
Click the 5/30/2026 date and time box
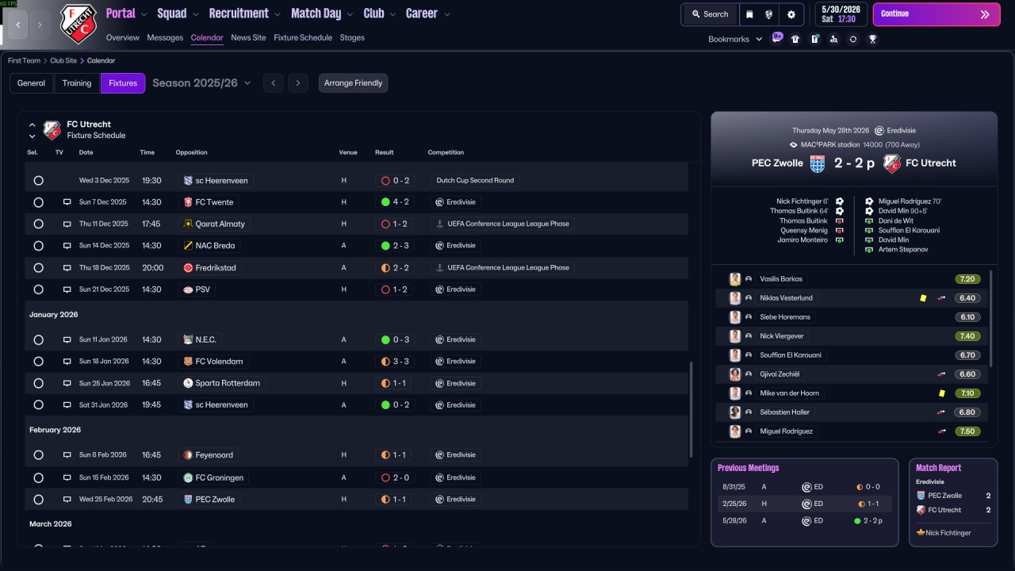click(841, 14)
